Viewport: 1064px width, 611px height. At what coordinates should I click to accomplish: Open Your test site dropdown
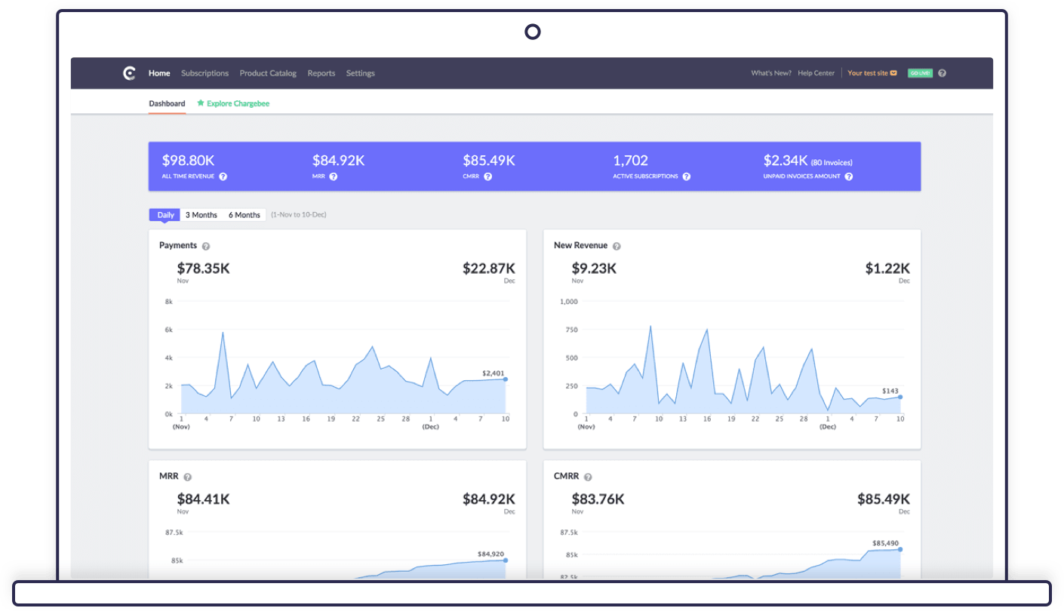coord(872,73)
